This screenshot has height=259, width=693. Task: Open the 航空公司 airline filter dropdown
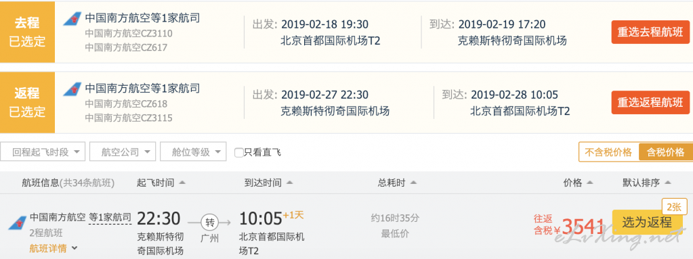click(x=123, y=151)
